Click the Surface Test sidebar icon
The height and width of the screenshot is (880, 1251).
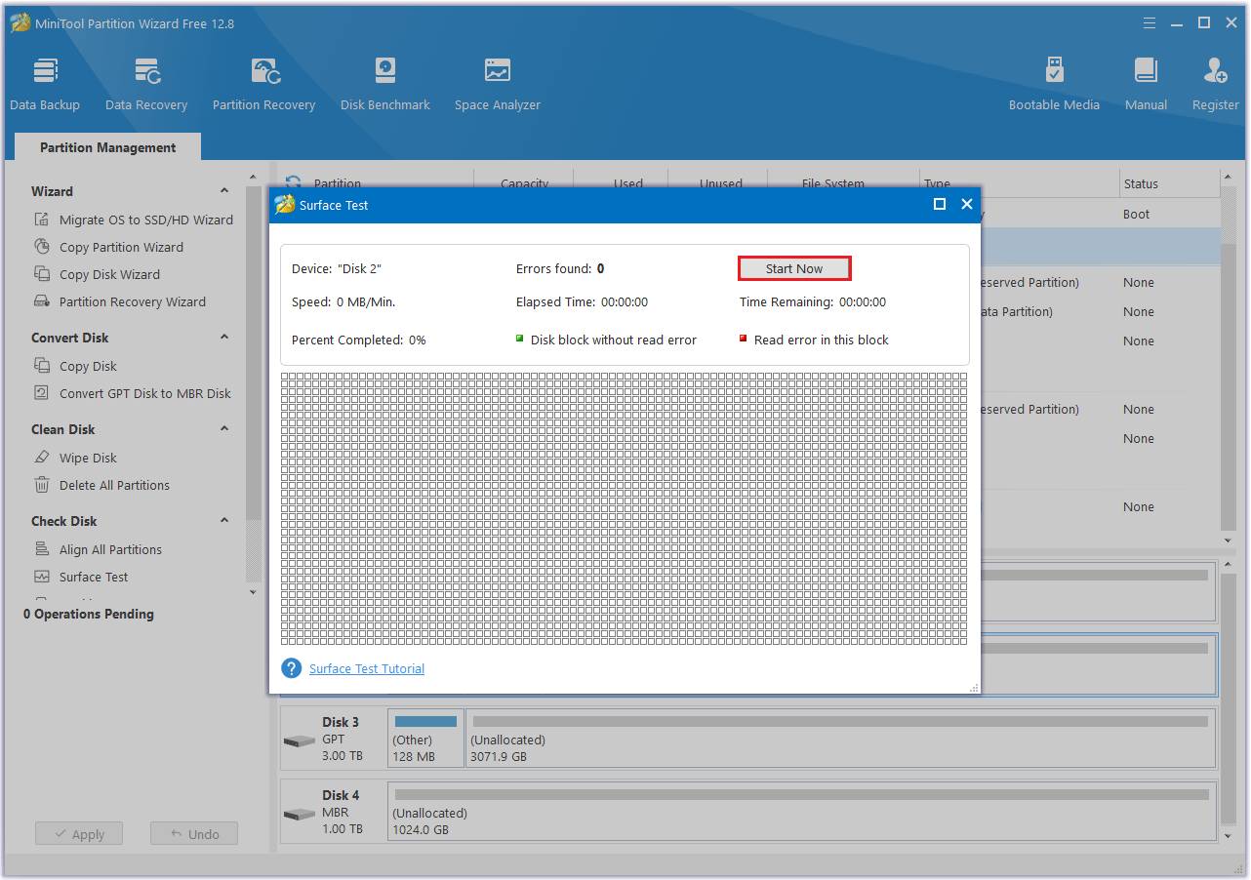pos(42,577)
